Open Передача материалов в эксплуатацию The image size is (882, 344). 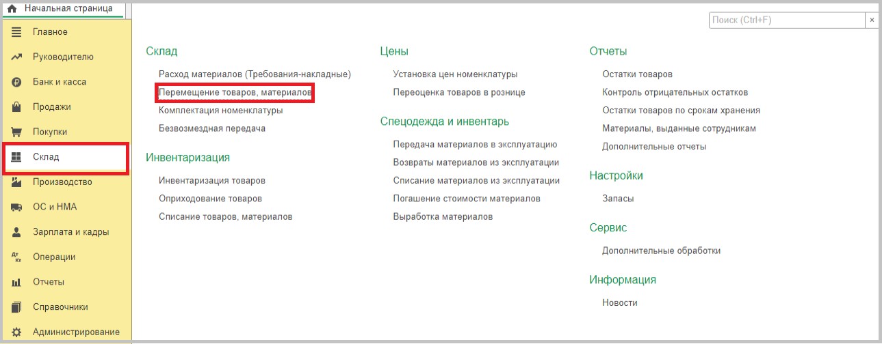point(475,145)
